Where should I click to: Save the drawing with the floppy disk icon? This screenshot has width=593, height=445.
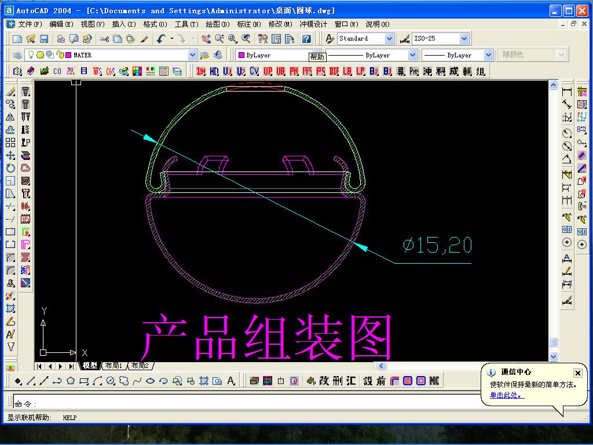coord(44,39)
